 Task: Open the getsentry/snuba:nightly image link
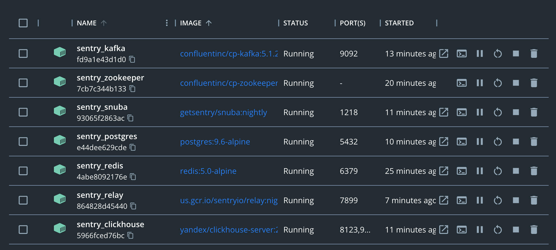coord(224,112)
